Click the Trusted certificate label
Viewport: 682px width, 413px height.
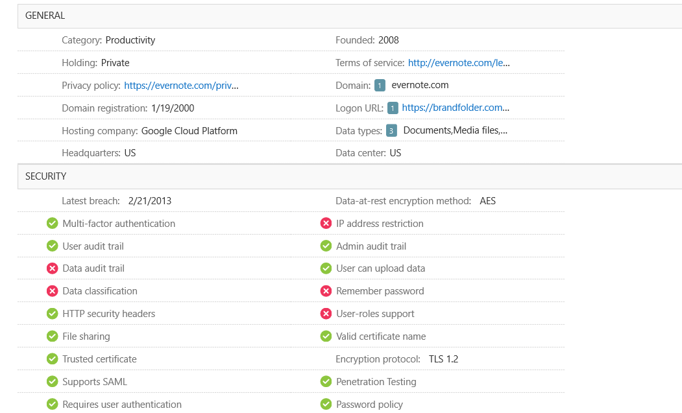pos(99,359)
